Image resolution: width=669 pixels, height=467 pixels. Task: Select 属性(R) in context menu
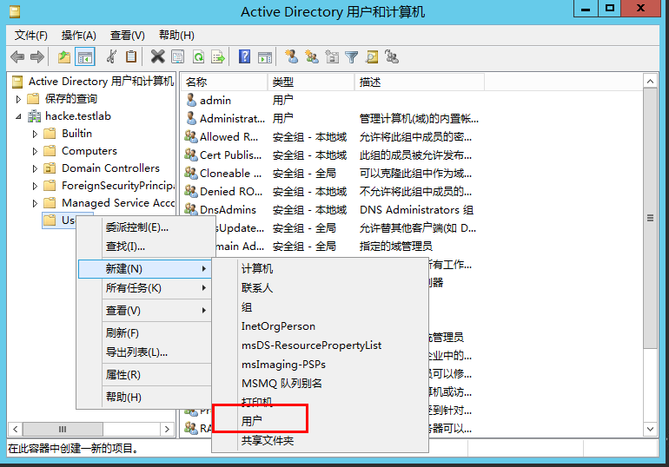[x=144, y=374]
